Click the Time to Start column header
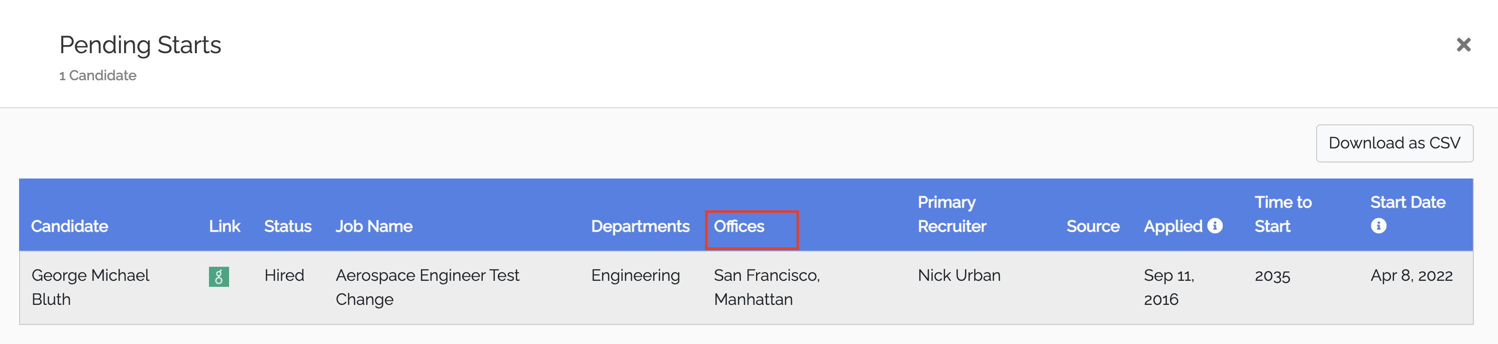This screenshot has width=1498, height=344. point(1282,215)
